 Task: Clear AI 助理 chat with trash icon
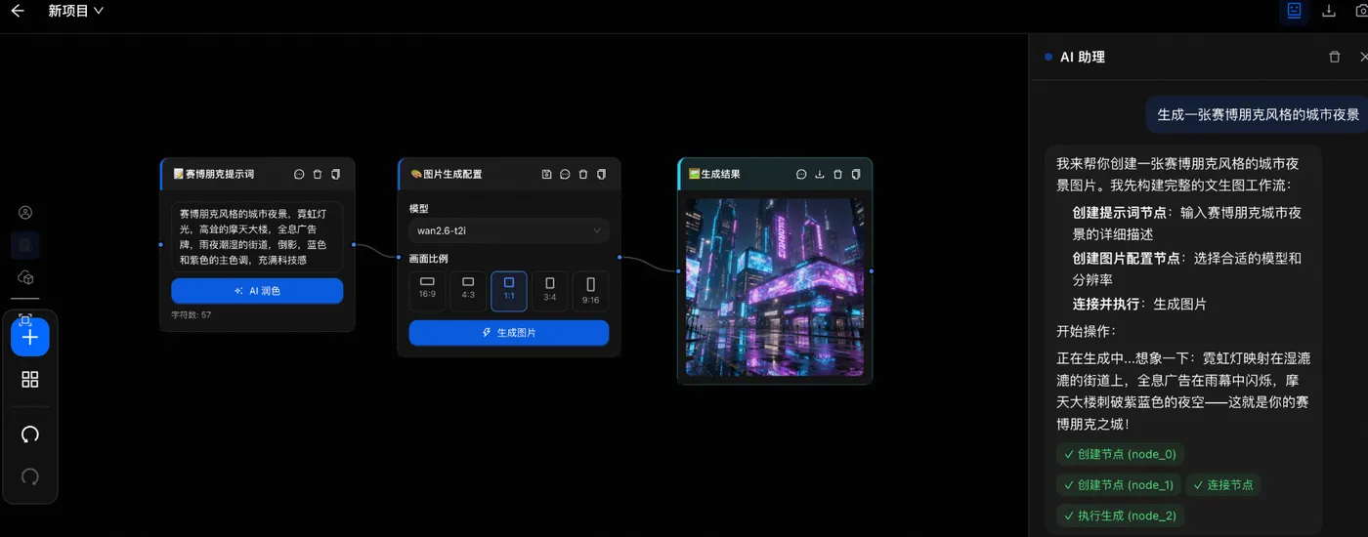(1335, 57)
